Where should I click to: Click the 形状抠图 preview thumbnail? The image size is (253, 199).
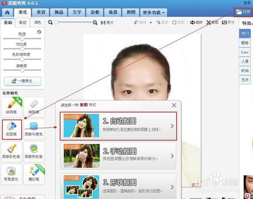coord(81,187)
